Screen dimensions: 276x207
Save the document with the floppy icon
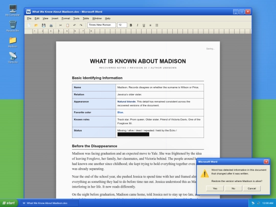[43, 25]
